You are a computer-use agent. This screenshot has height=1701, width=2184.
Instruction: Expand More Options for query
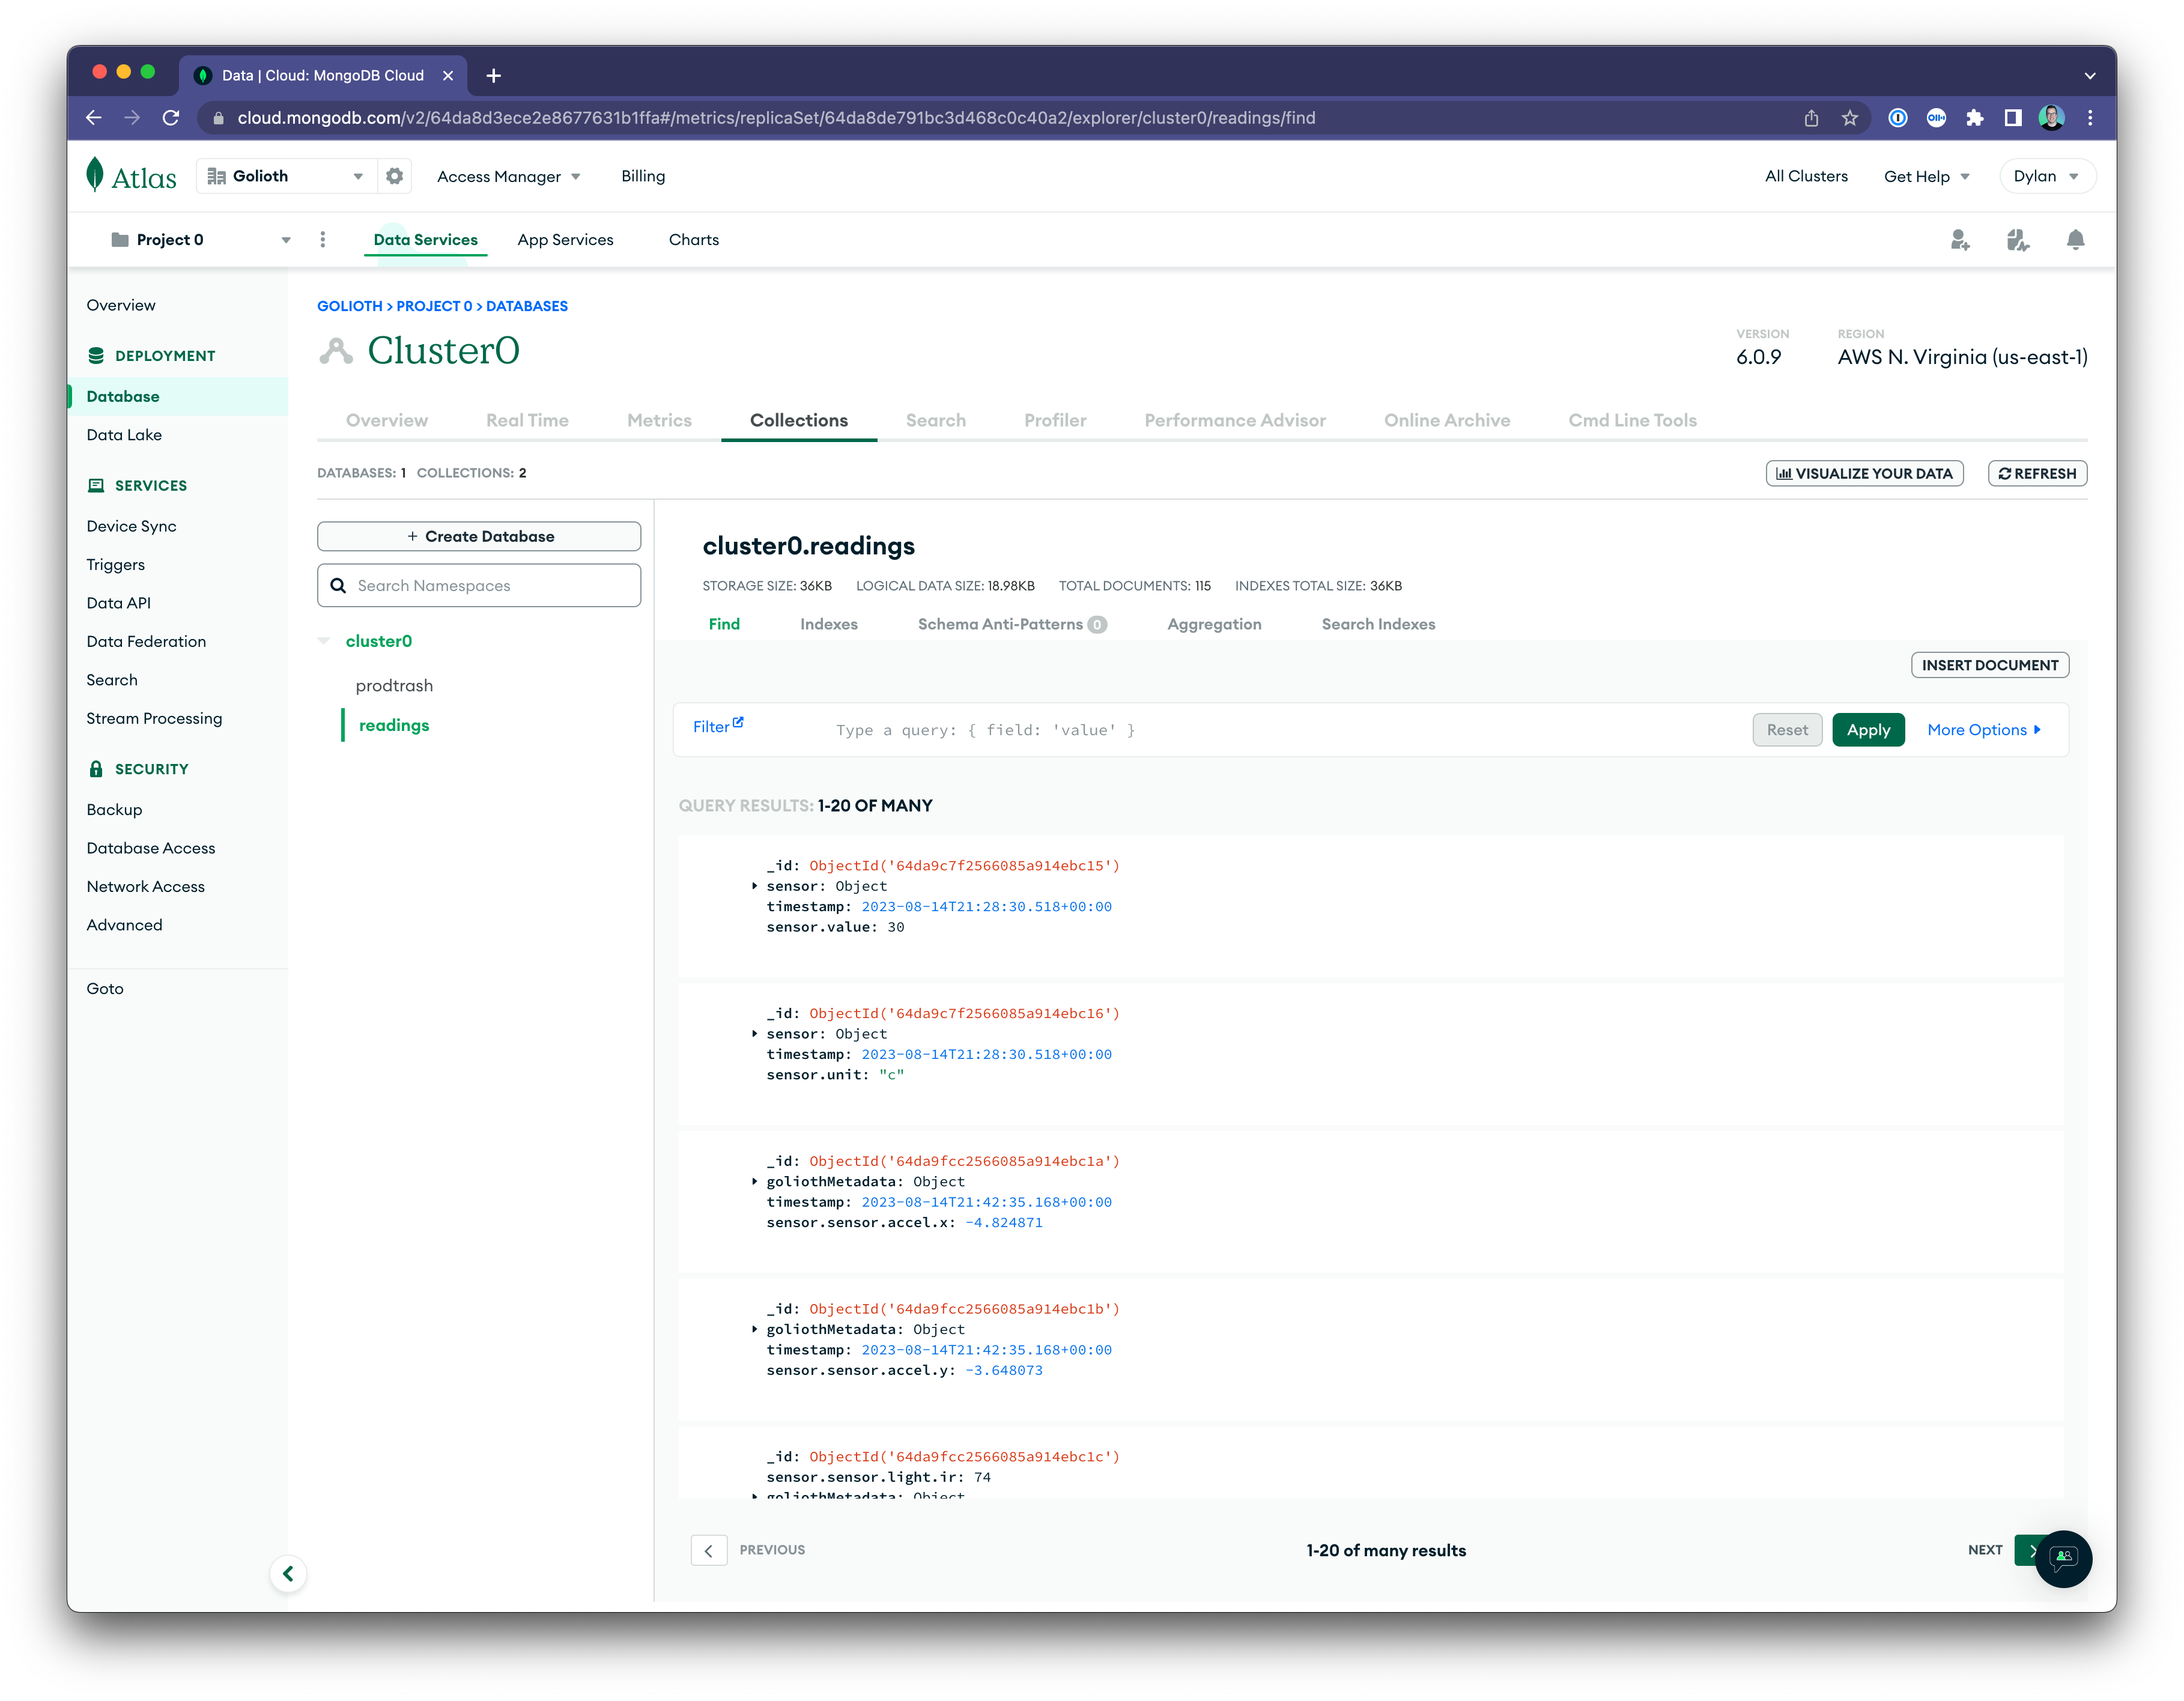tap(1984, 730)
